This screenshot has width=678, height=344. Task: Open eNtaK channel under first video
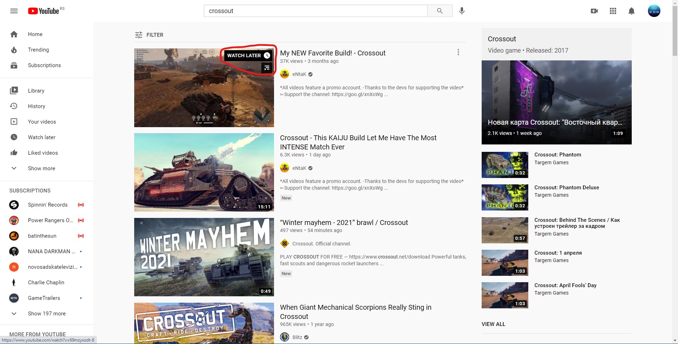pos(299,74)
